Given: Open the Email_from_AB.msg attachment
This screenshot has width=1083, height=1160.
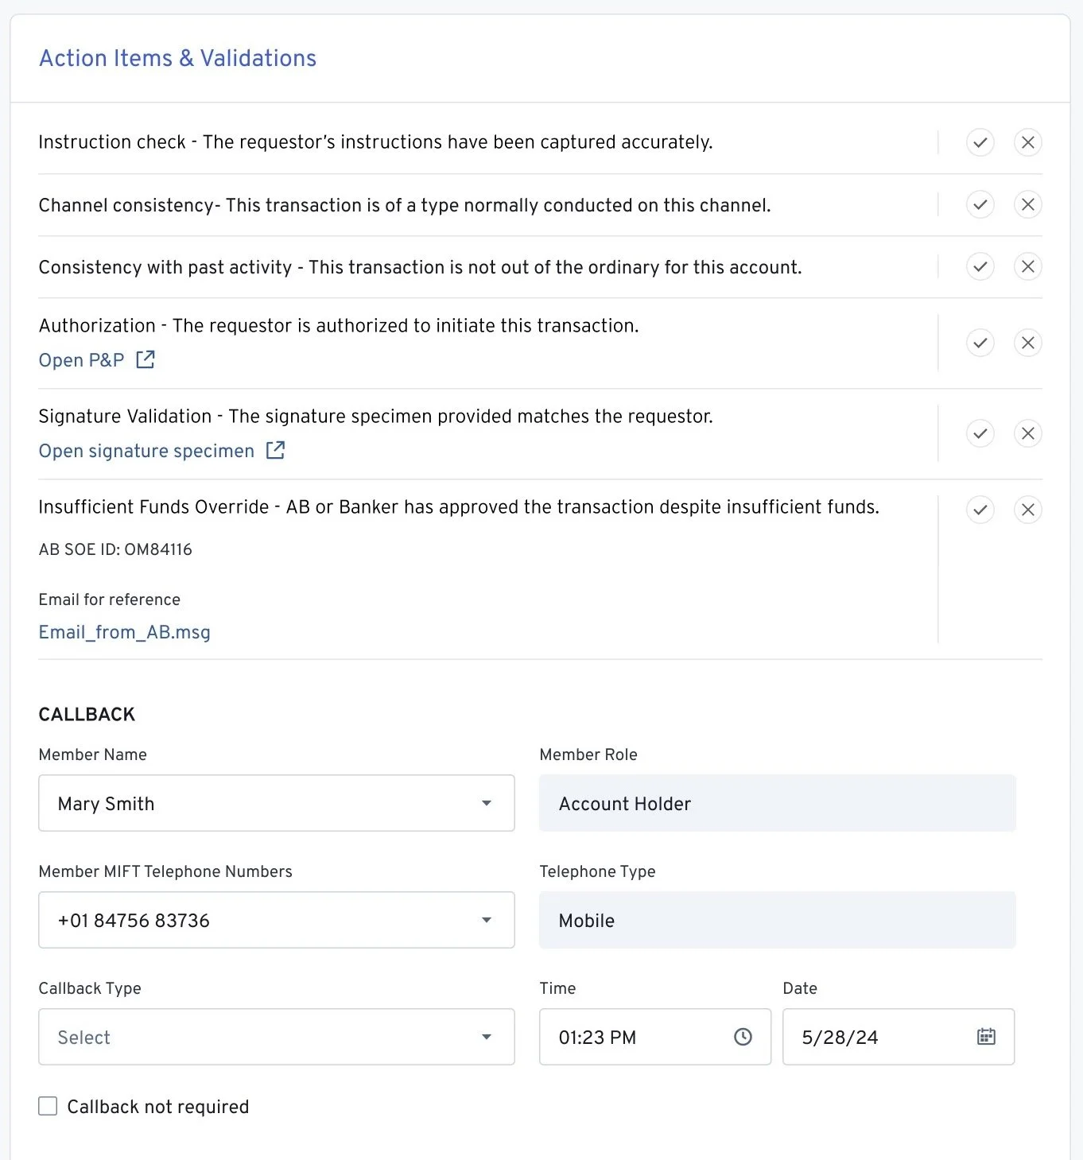Looking at the screenshot, I should point(125,632).
